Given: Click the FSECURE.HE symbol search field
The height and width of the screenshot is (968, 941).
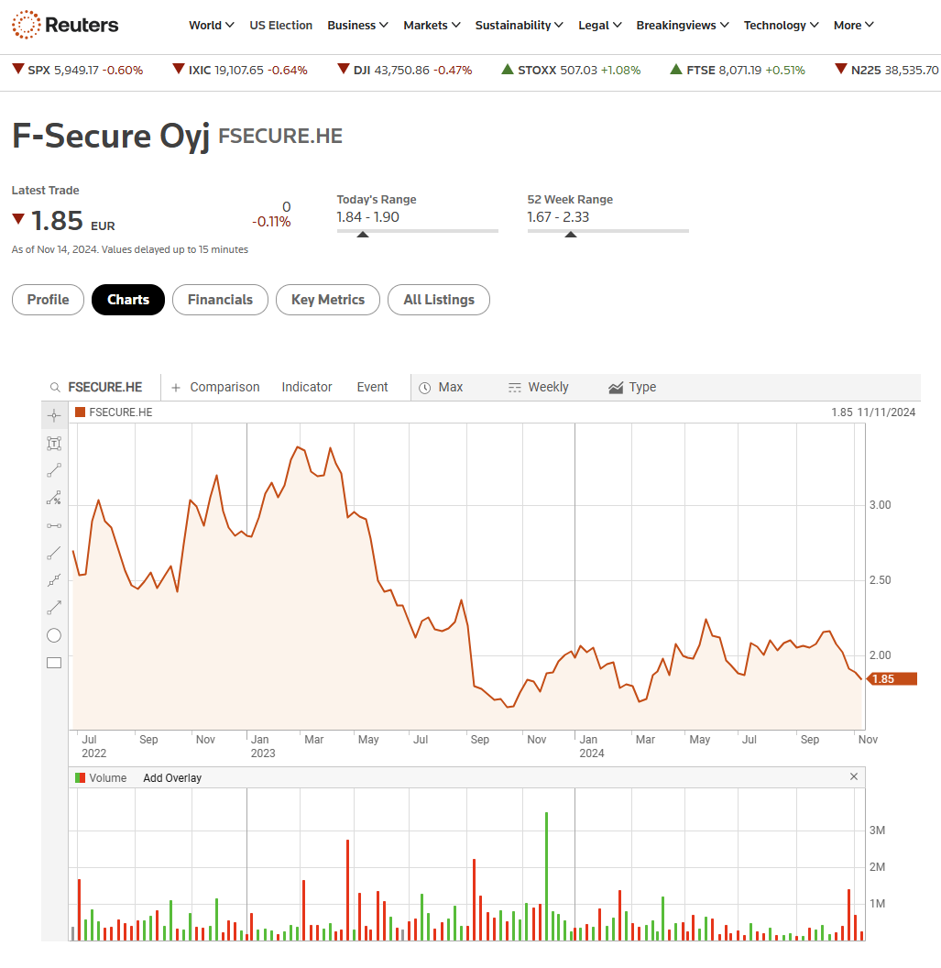Looking at the screenshot, I should 104,387.
